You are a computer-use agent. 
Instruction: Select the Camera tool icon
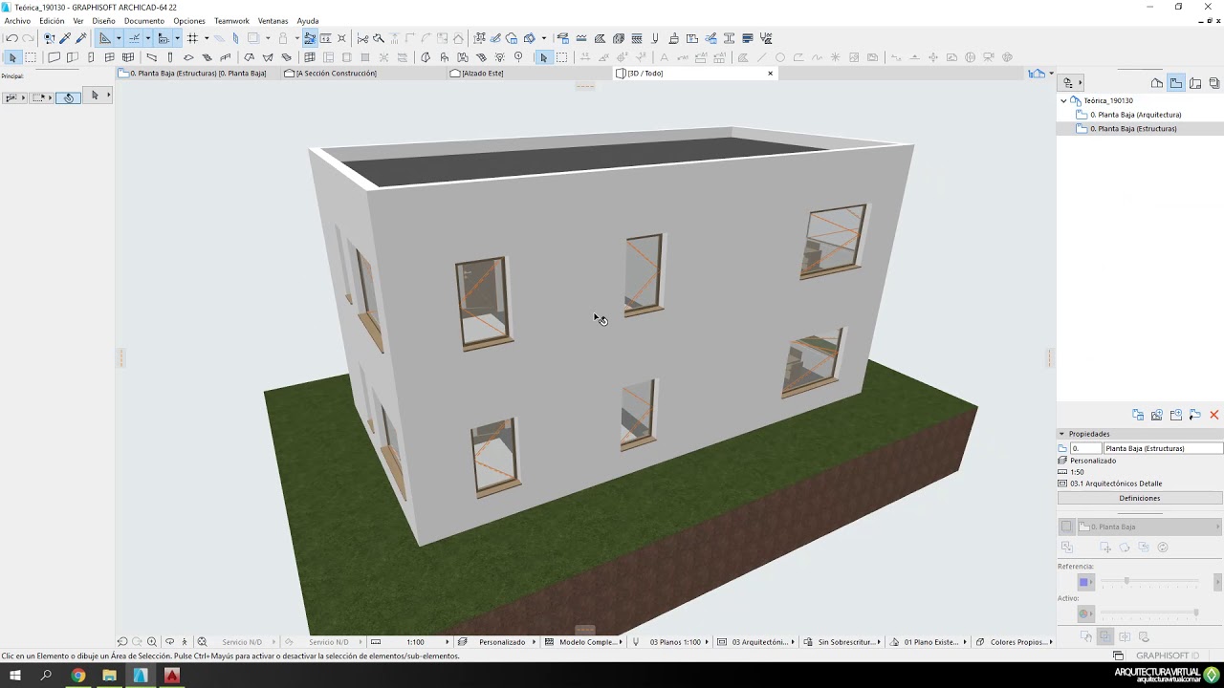[989, 57]
